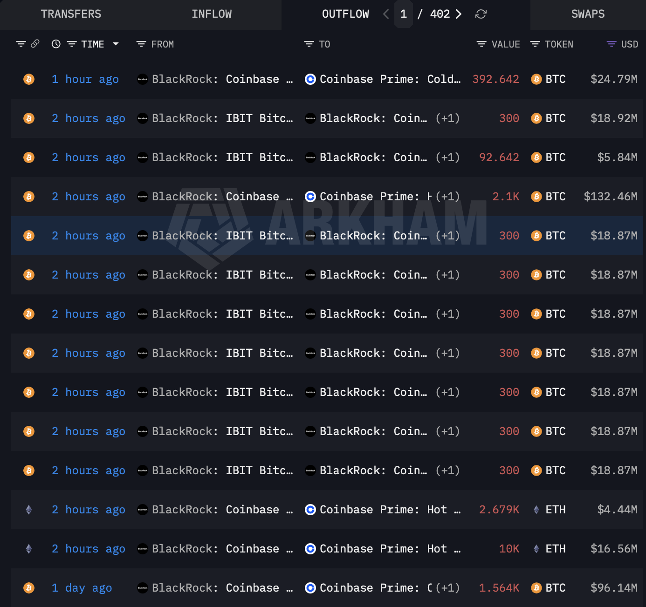646x607 pixels.
Task: Click Ethereum chain icon on $4.44M row
Action: (x=29, y=510)
